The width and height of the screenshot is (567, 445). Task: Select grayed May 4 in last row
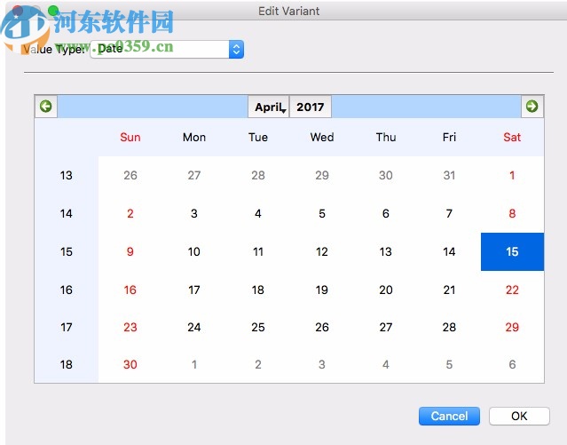click(385, 364)
